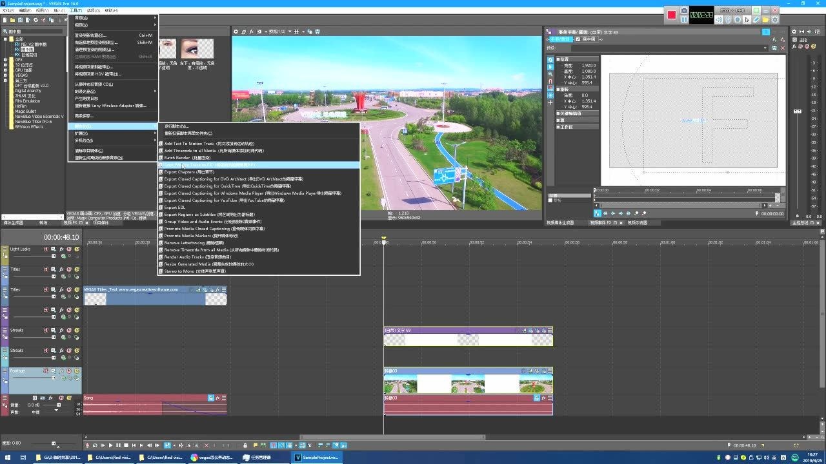The width and height of the screenshot is (826, 464).
Task: Click the yellow marker icon in timeline toolbar
Action: point(256,445)
